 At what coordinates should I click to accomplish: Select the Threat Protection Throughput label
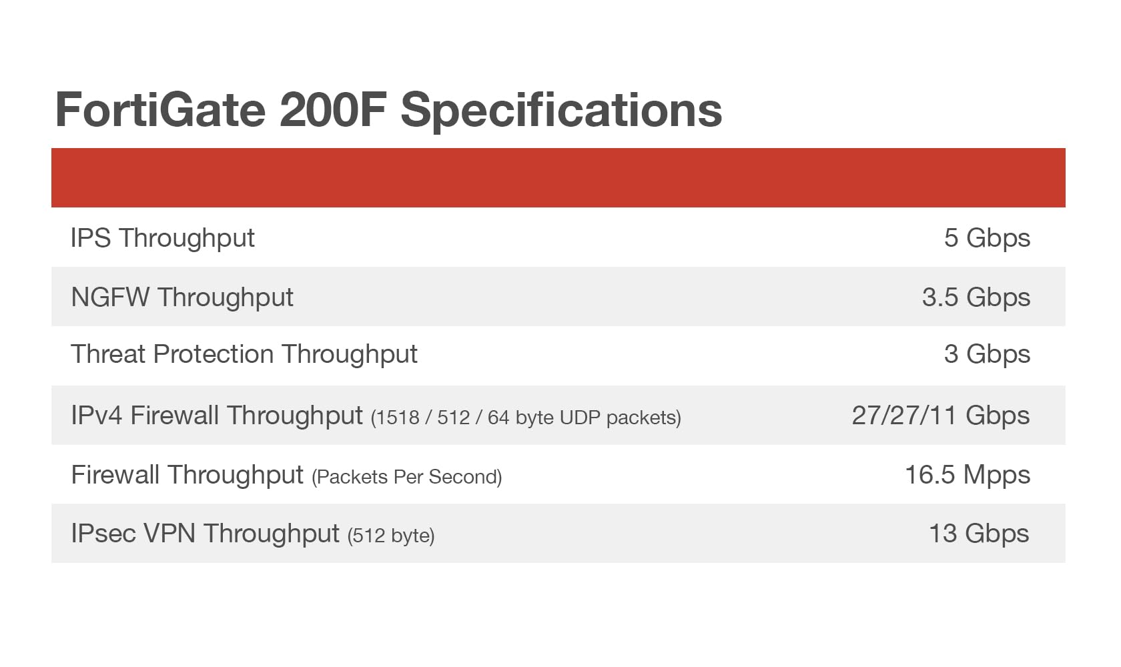point(244,354)
